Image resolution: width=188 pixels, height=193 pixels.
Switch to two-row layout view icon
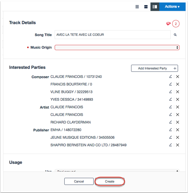[146, 7]
